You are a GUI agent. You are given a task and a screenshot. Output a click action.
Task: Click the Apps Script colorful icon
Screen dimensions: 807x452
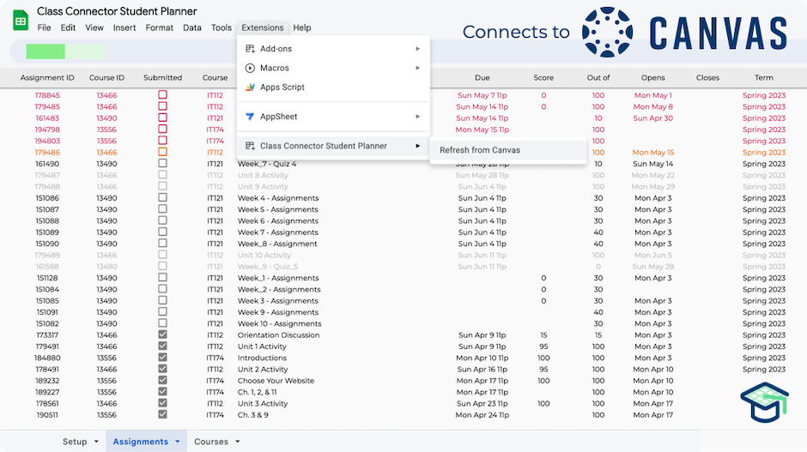click(250, 87)
